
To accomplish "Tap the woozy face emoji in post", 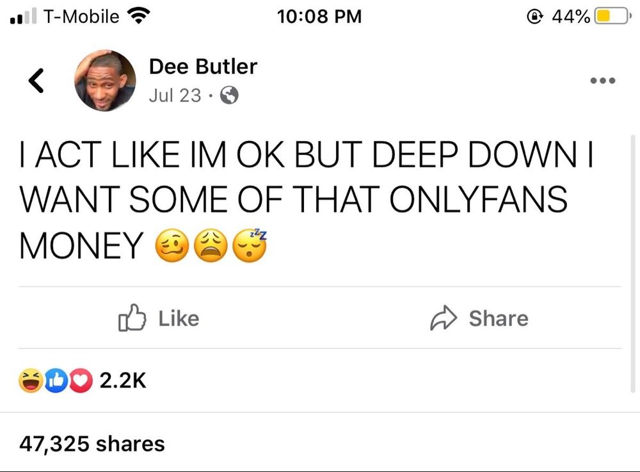I will click(172, 245).
